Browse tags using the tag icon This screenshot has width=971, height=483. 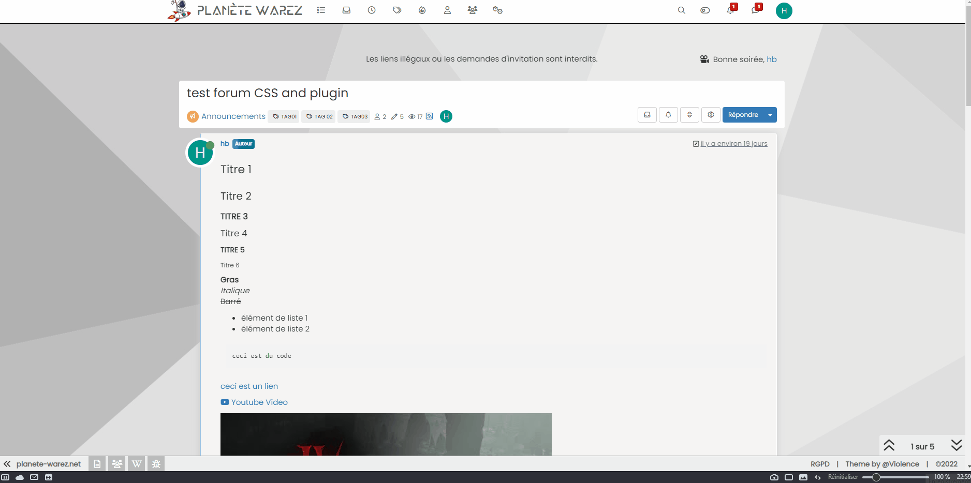click(397, 10)
